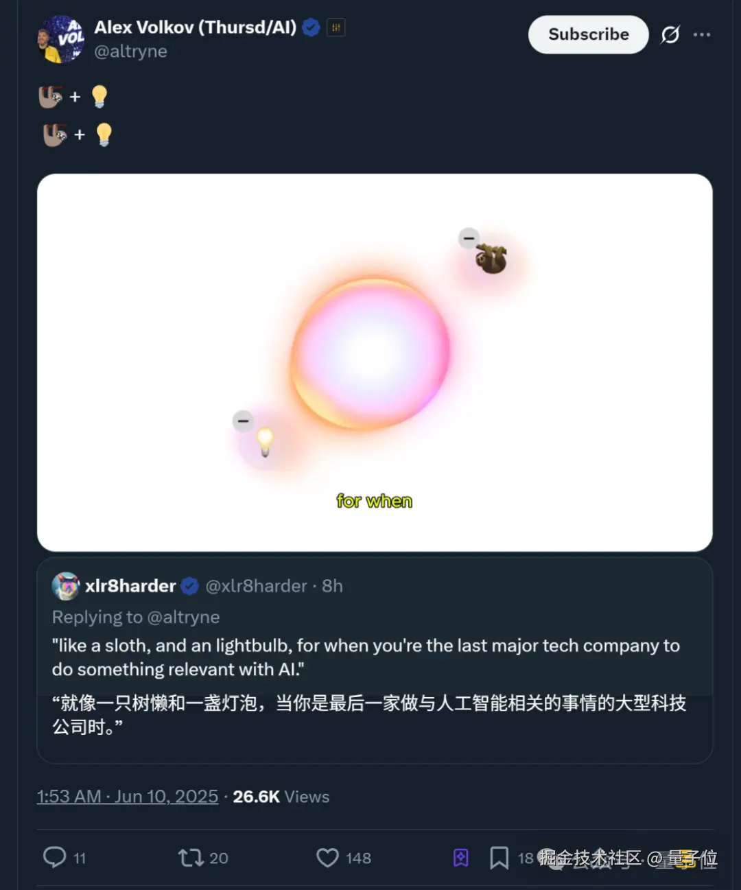Click the square affiliate badge next to name
Image resolution: width=741 pixels, height=890 pixels.
[x=336, y=27]
